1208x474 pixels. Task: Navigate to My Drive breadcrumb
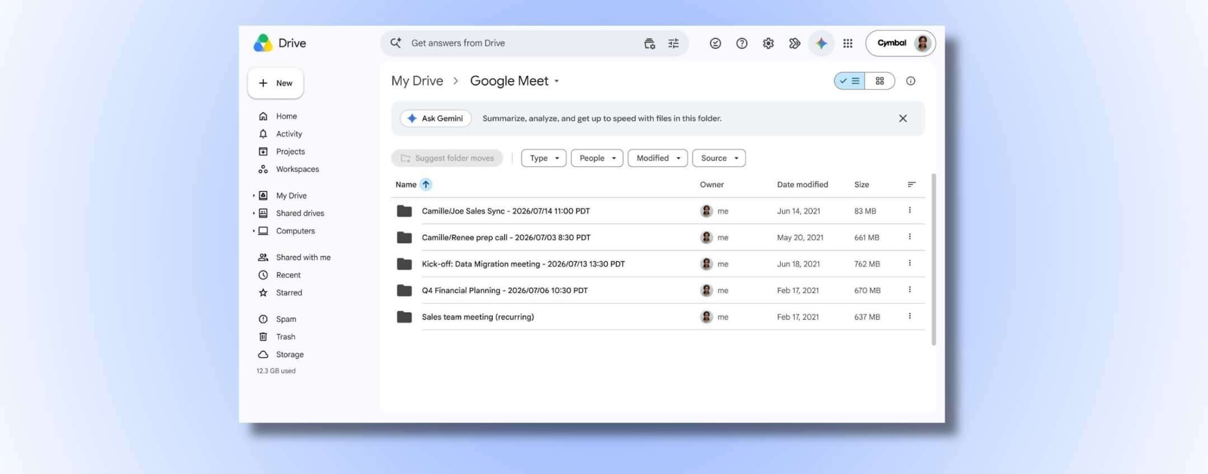click(x=417, y=81)
